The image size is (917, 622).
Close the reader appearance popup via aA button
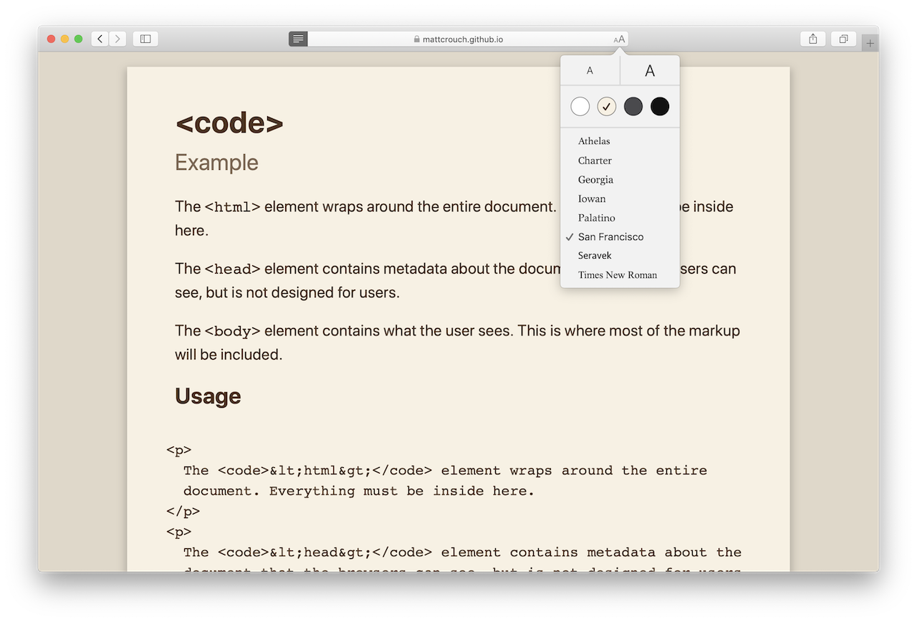click(x=620, y=39)
